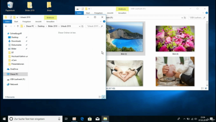Image resolution: width=216 pixels, height=122 pixels.
Task: Refresh the USB-Laufwerk address bar
Action: point(185,18)
